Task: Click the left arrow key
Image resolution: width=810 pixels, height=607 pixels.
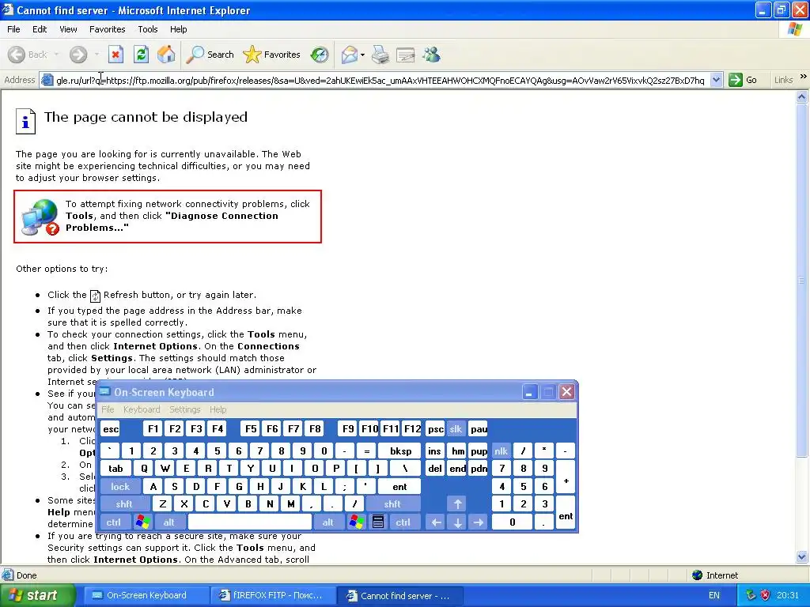Action: pyautogui.click(x=437, y=522)
